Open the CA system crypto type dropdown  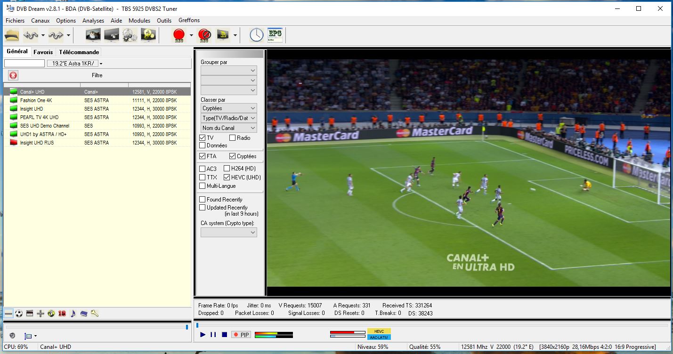coord(229,232)
